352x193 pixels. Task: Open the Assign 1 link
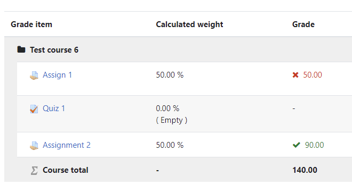pyautogui.click(x=58, y=75)
